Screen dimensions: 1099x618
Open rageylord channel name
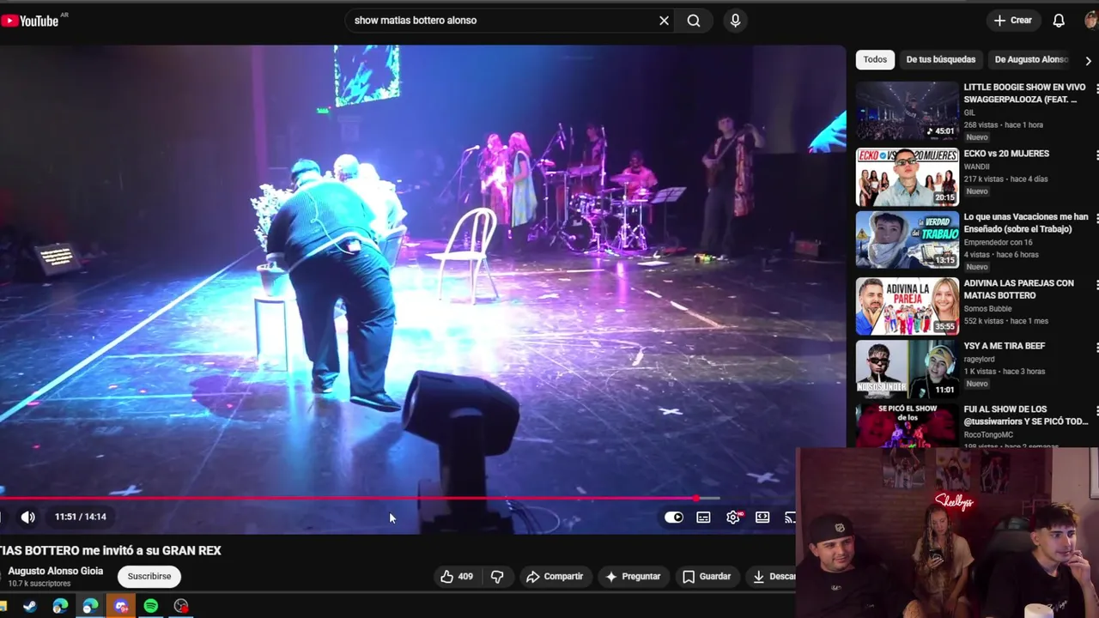pos(978,359)
